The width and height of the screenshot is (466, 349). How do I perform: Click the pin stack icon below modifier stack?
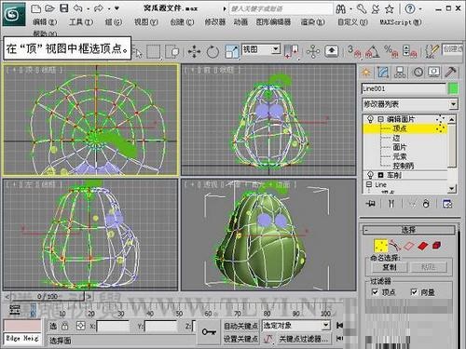pos(371,204)
